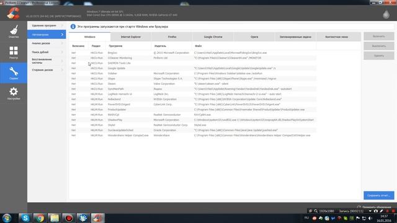Click the magnifier icon in recorder bar

point(316,211)
